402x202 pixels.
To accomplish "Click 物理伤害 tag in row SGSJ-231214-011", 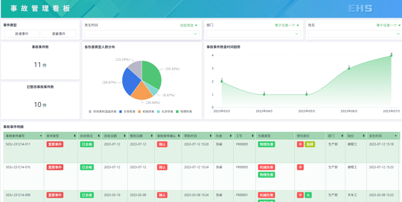I will (266, 144).
